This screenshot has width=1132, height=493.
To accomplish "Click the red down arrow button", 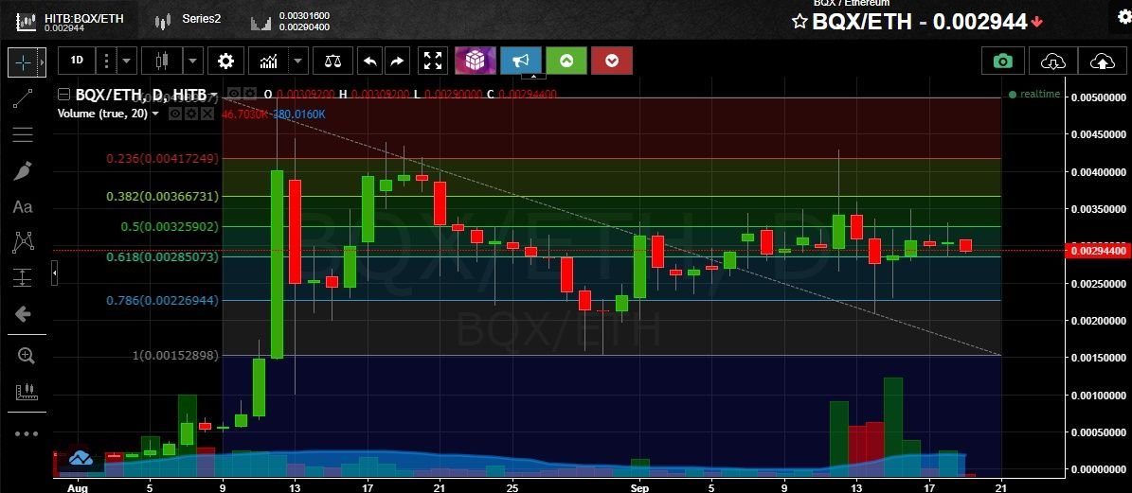I will (612, 61).
